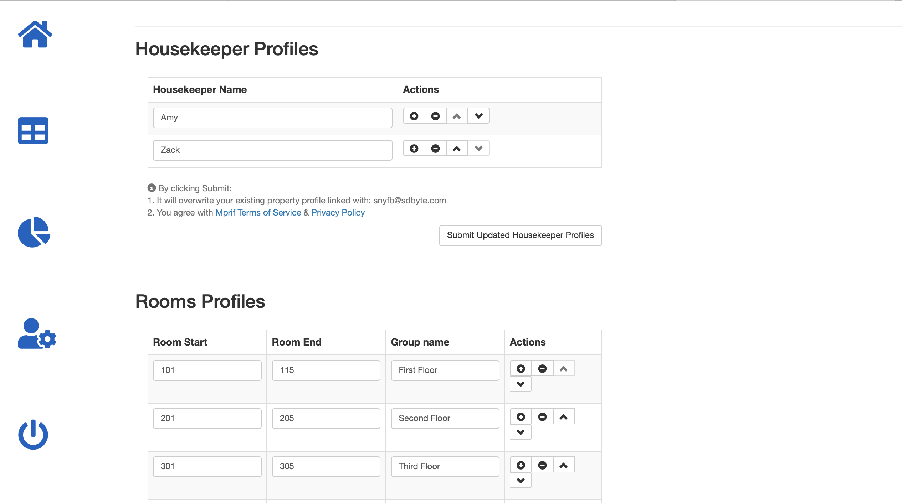The height and width of the screenshot is (503, 902).
Task: Move Zack up in the list
Action: 457,149
